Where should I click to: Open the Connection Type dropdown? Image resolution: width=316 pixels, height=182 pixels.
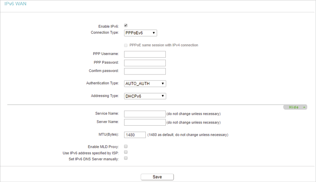tap(141, 33)
